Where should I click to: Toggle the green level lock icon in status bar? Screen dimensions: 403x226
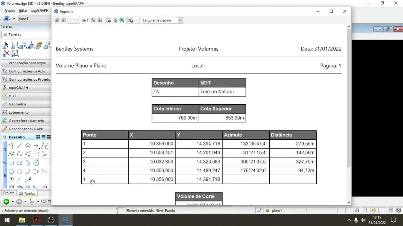pyautogui.click(x=267, y=211)
